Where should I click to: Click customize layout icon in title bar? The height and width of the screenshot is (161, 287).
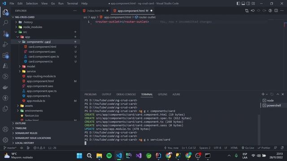tap(253, 4)
